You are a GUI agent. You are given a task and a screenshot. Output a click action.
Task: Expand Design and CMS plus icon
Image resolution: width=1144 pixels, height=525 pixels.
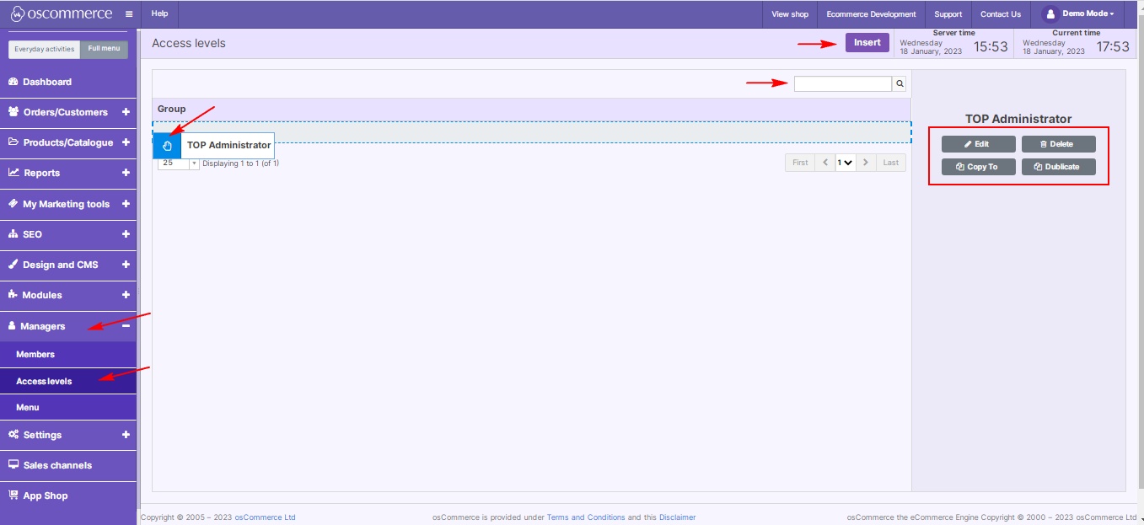(x=126, y=265)
